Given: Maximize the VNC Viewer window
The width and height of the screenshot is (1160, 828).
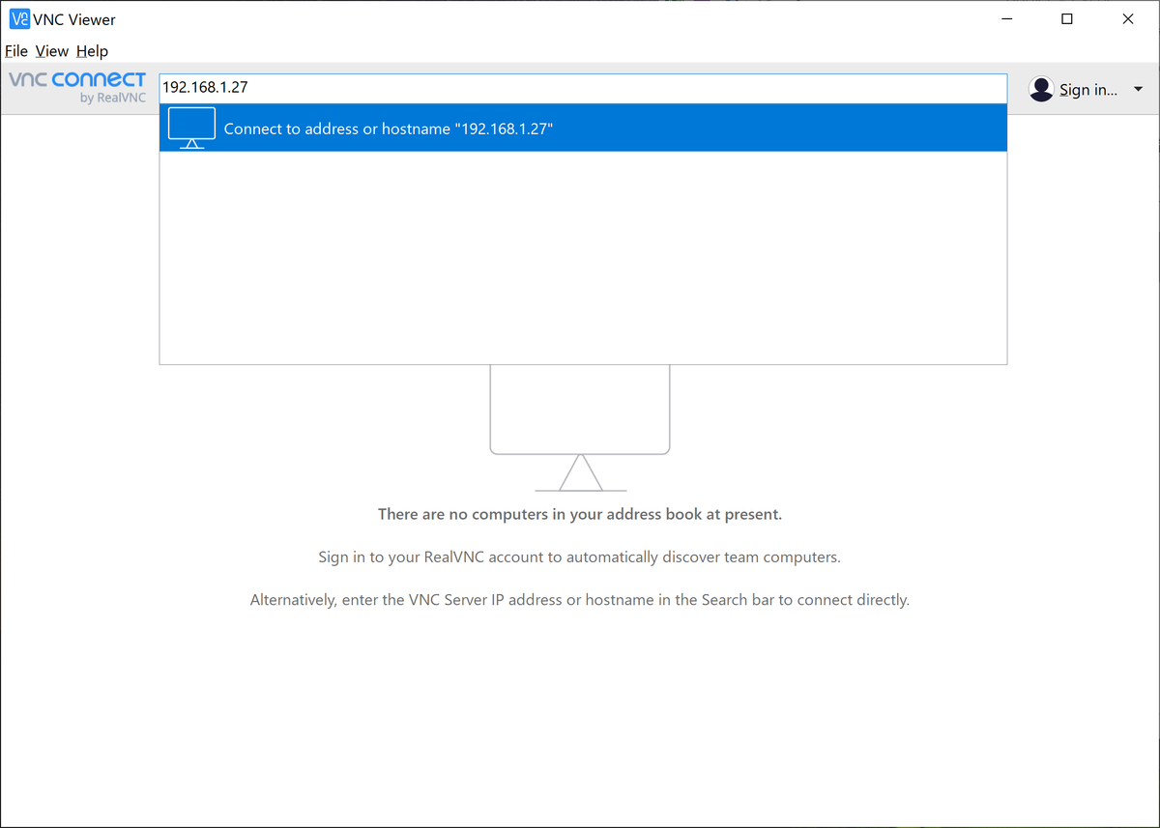Looking at the screenshot, I should pos(1067,19).
